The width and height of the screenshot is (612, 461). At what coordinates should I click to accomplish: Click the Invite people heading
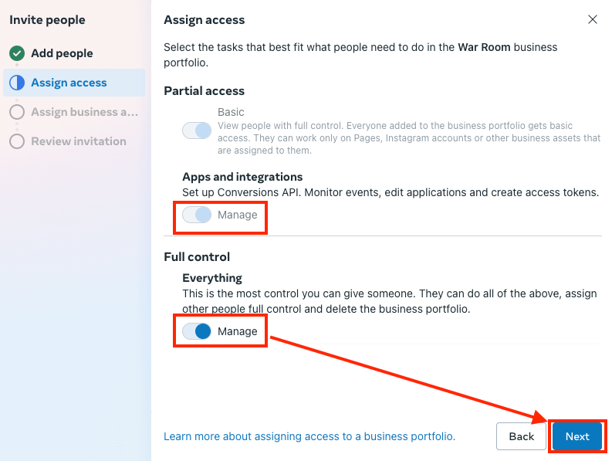pos(47,20)
